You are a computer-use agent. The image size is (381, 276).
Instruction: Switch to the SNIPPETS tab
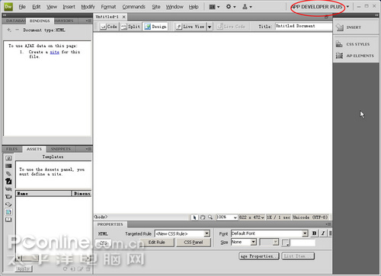click(x=60, y=149)
